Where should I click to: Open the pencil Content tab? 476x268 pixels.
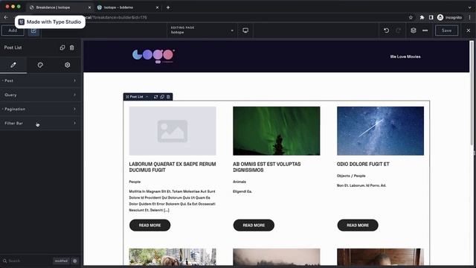pyautogui.click(x=13, y=65)
